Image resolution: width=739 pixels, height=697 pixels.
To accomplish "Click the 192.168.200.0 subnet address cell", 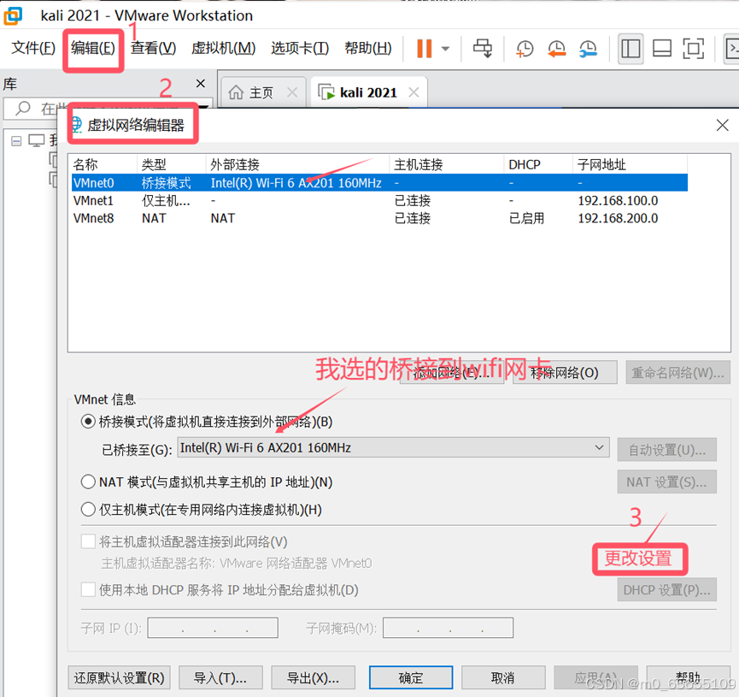I will (x=618, y=218).
